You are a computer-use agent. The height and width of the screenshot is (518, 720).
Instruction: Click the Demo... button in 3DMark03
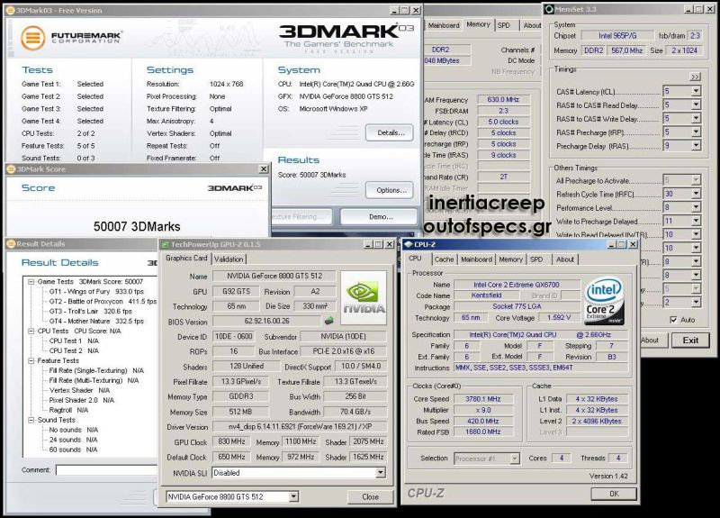click(379, 217)
